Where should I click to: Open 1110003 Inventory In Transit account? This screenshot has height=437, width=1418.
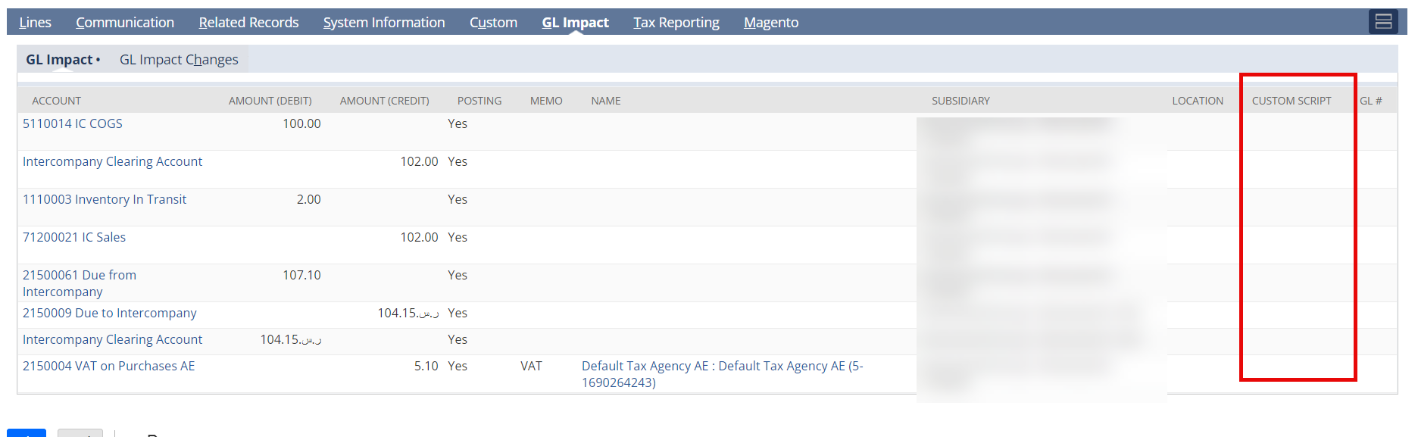[105, 199]
